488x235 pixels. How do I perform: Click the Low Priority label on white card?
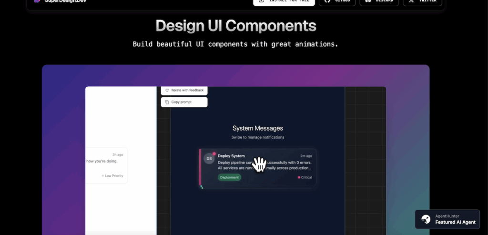tap(112, 176)
